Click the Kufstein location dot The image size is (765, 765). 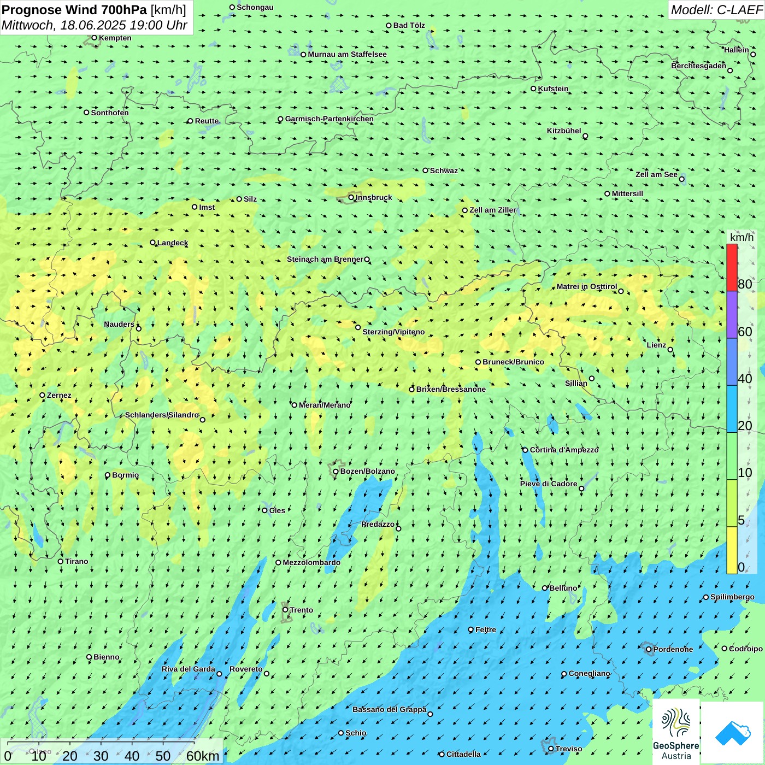coord(533,89)
